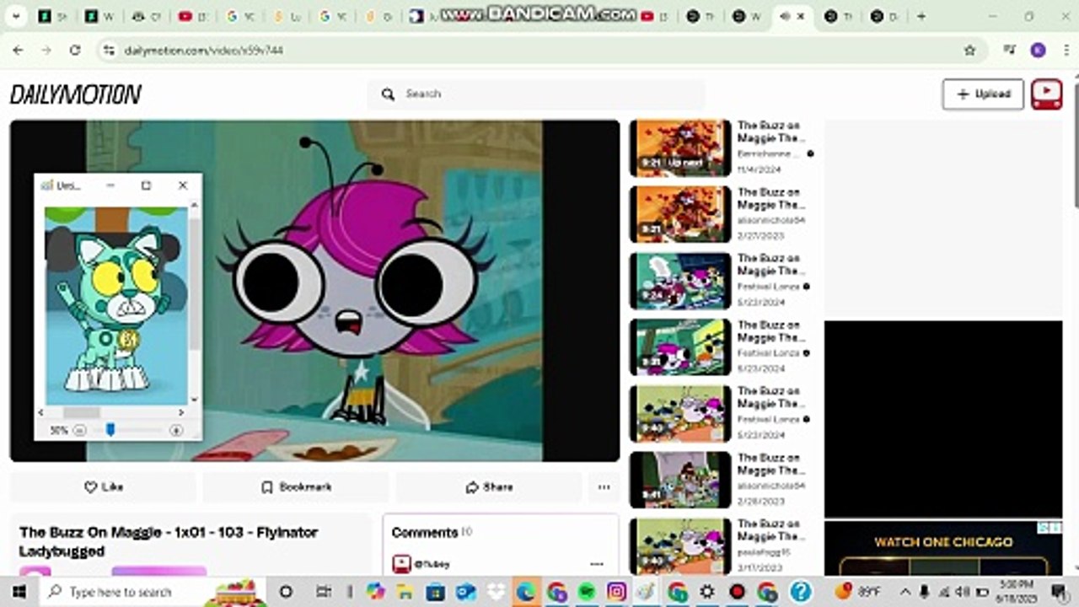Image resolution: width=1079 pixels, height=607 pixels.
Task: Click the Upload button
Action: [x=983, y=94]
